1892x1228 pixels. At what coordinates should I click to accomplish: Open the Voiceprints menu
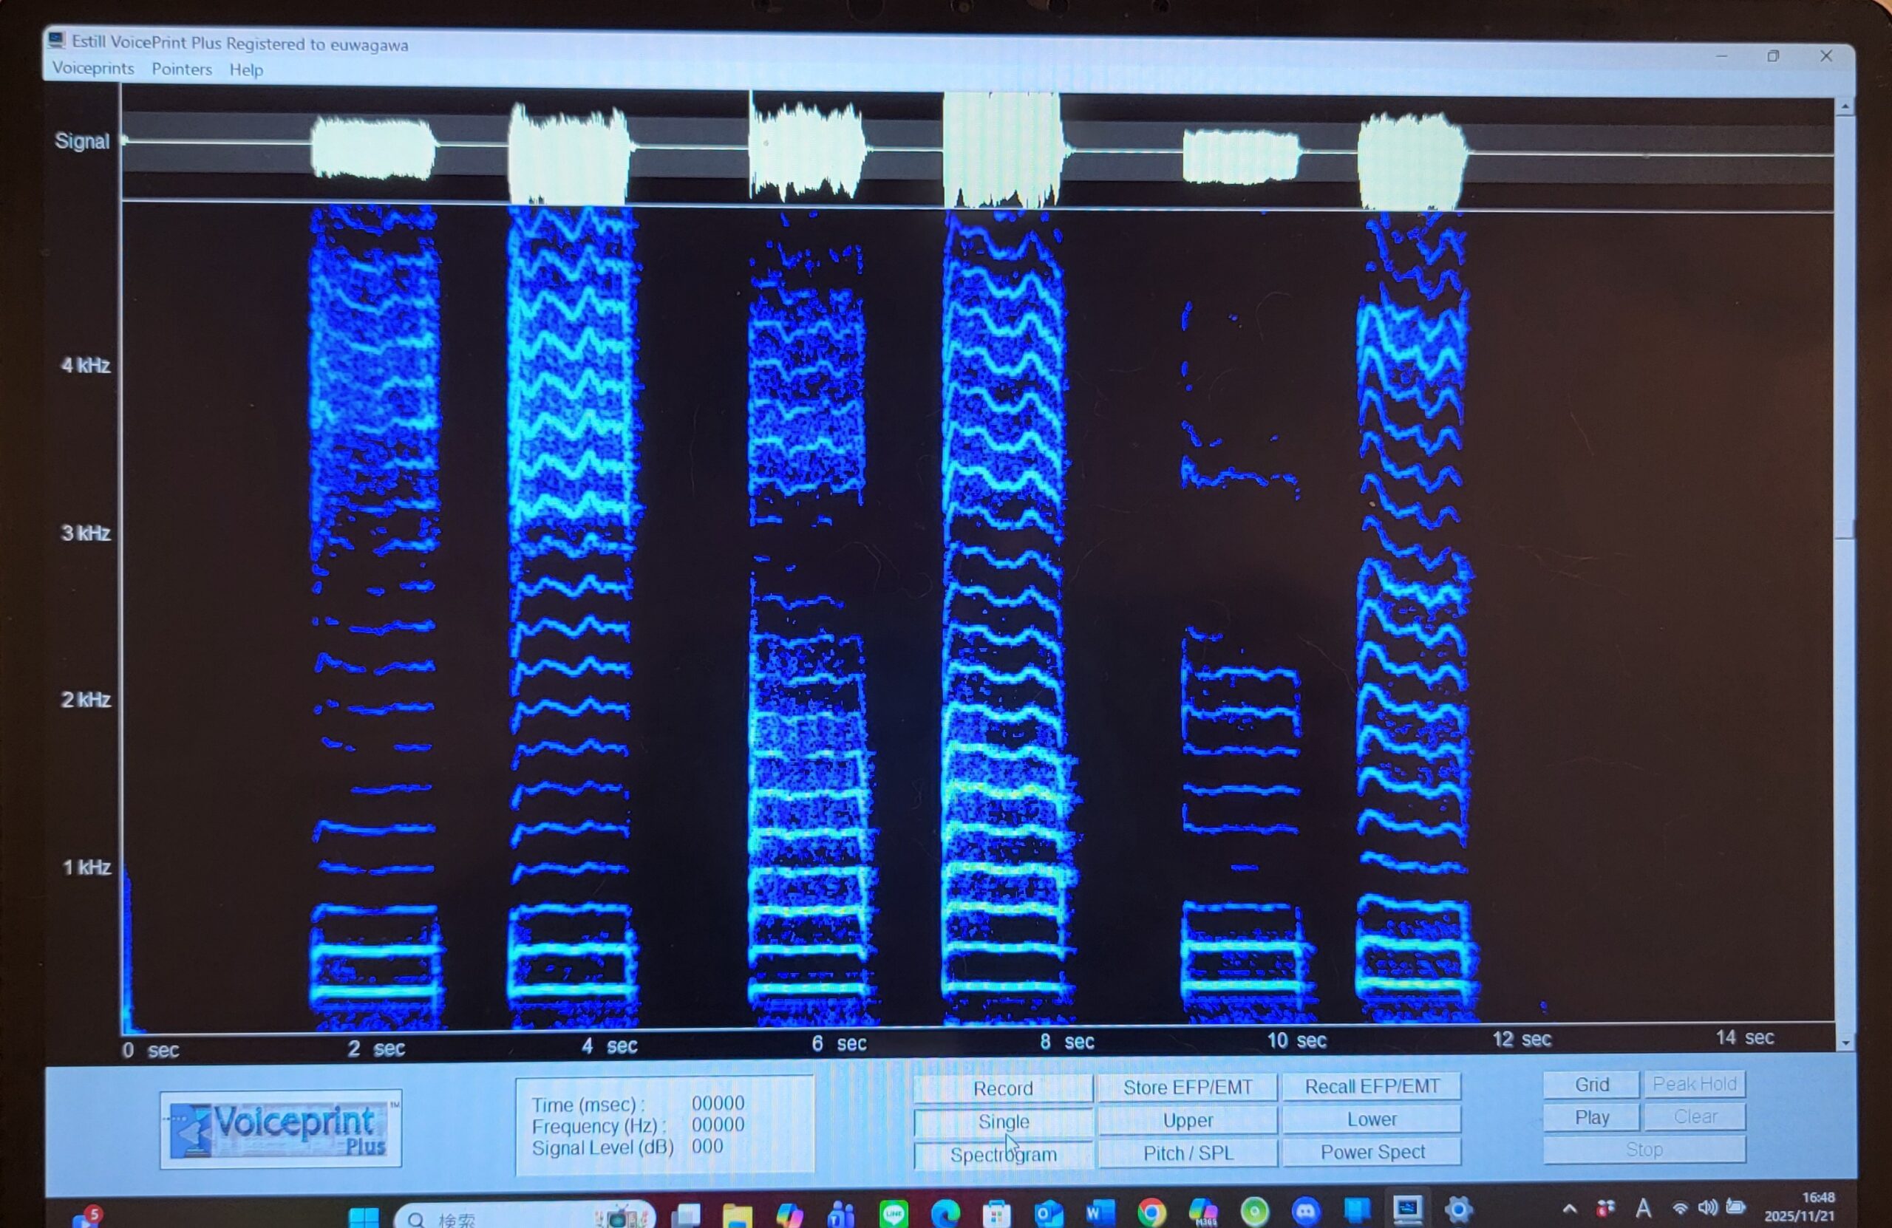pos(93,69)
